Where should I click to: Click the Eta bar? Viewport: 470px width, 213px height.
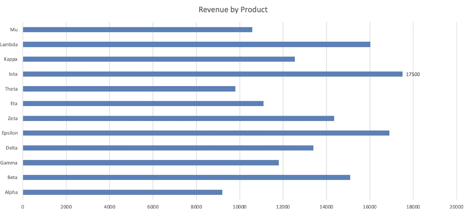click(x=143, y=103)
